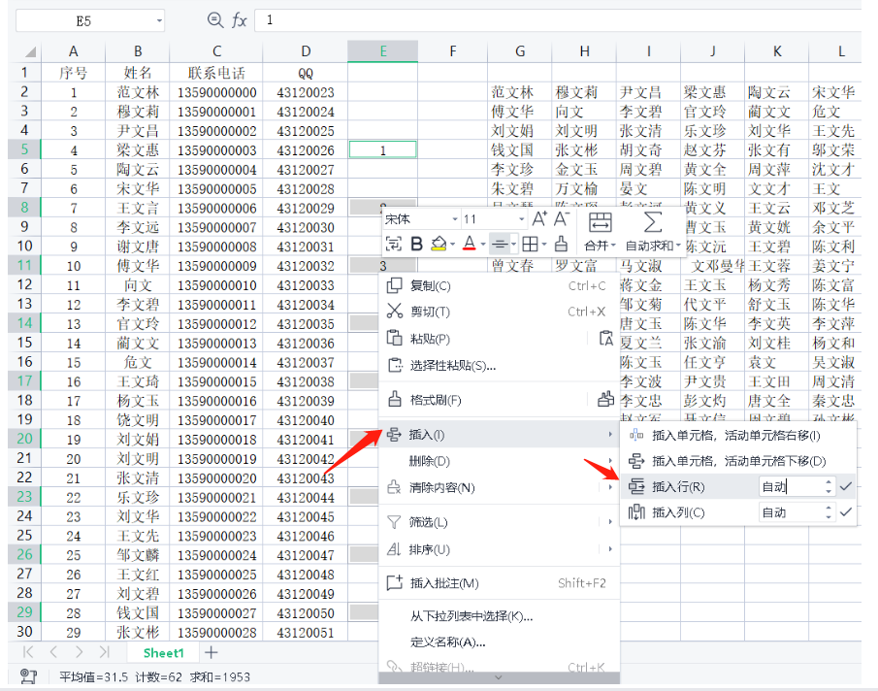Click the font color red A button
The height and width of the screenshot is (691, 878).
click(469, 244)
